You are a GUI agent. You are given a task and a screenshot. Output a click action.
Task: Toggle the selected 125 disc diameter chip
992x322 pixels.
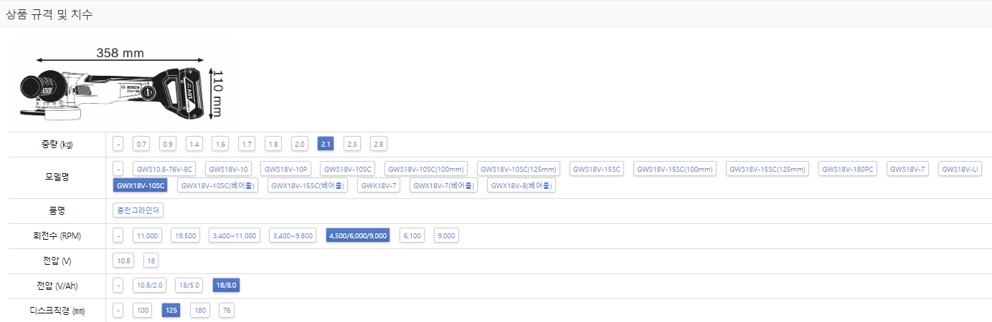click(x=171, y=311)
